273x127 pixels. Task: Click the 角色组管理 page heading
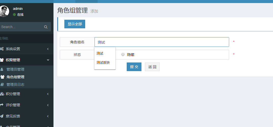pos(72,10)
